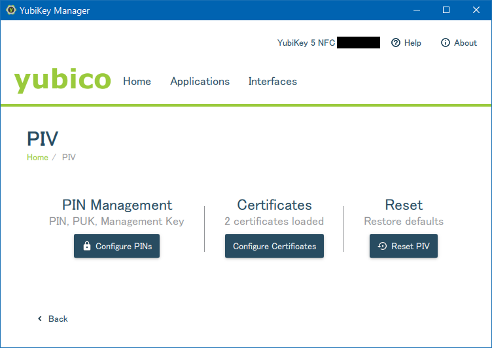Click the PIV breadcrumb text
This screenshot has height=348, width=492.
69,157
